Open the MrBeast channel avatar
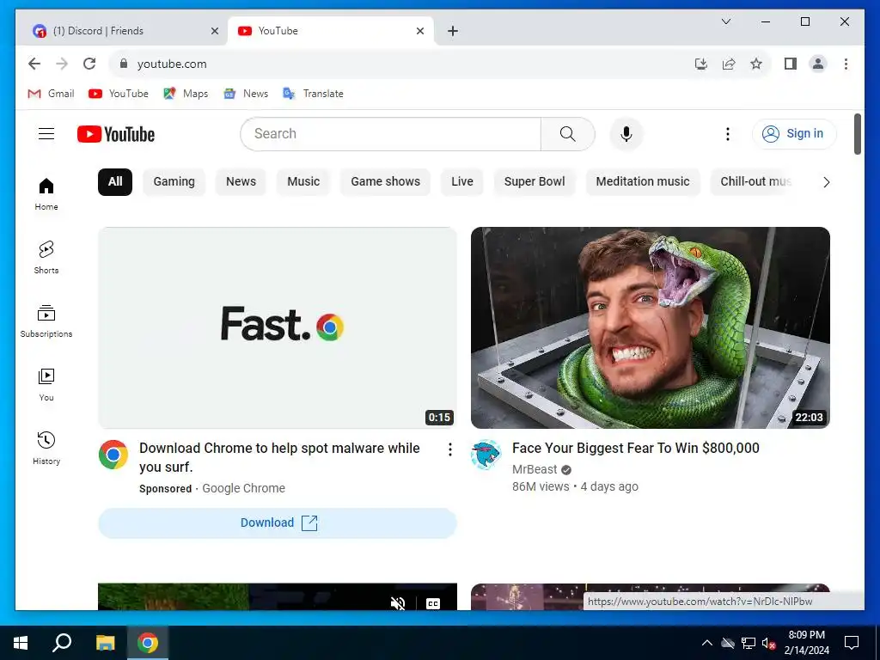 pyautogui.click(x=486, y=455)
